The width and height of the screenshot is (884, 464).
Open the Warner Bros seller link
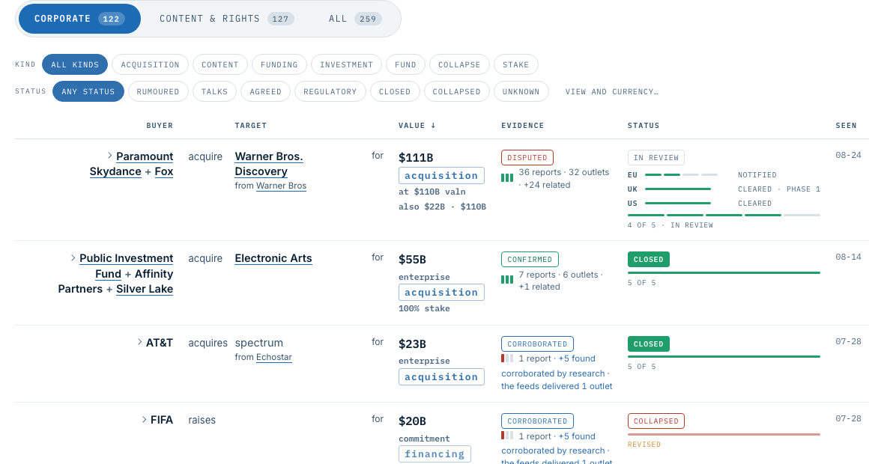click(x=281, y=186)
